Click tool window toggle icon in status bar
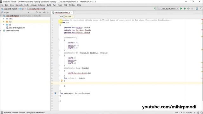This screenshot has width=203, height=114. pos(2,113)
